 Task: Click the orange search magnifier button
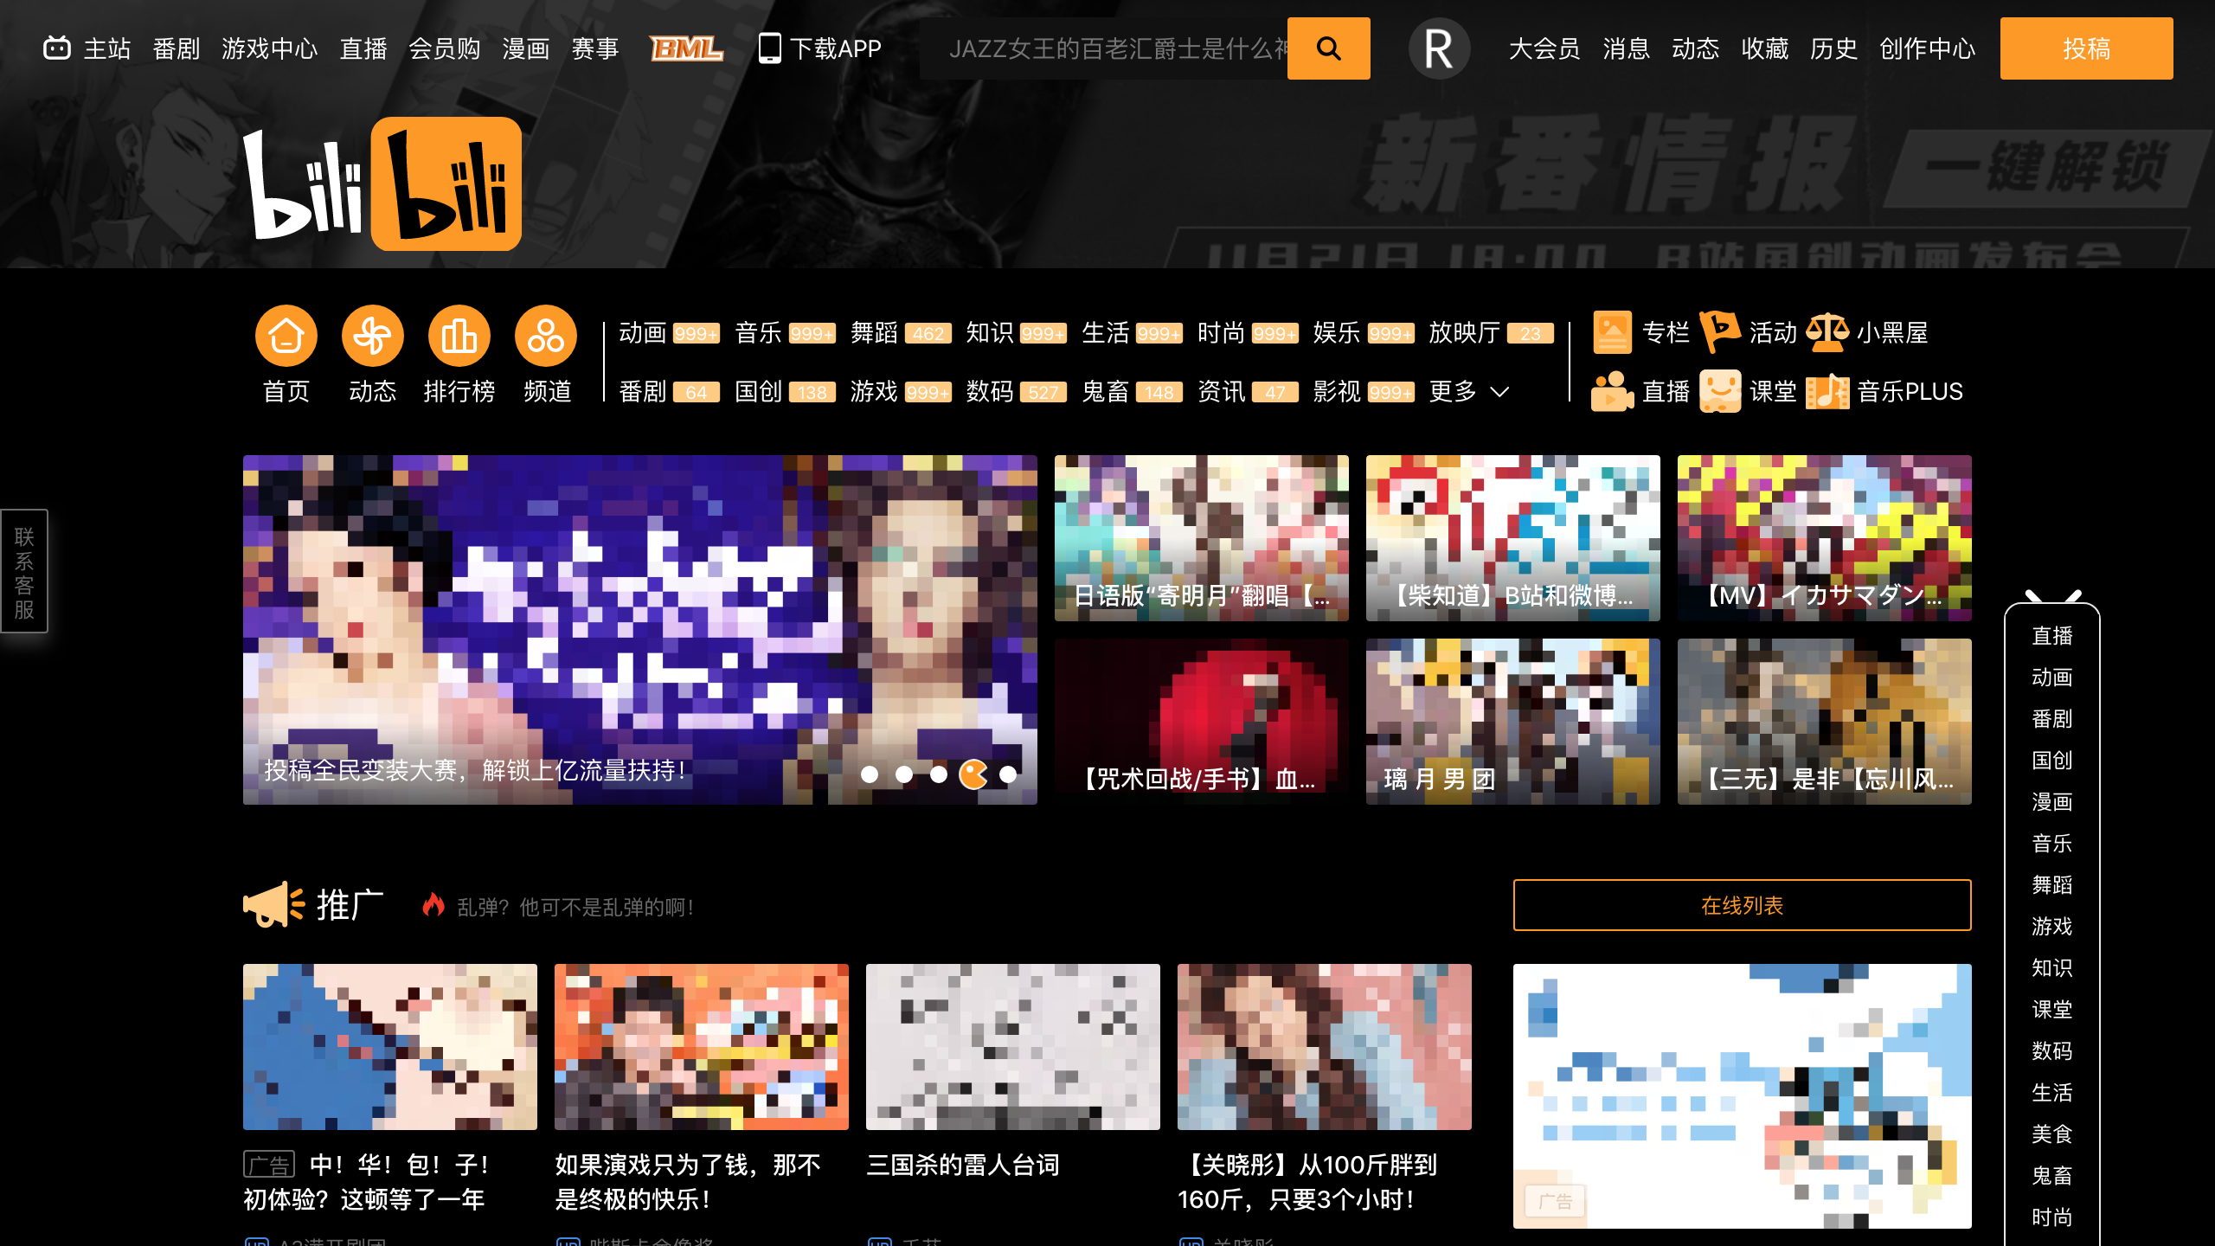click(1328, 48)
